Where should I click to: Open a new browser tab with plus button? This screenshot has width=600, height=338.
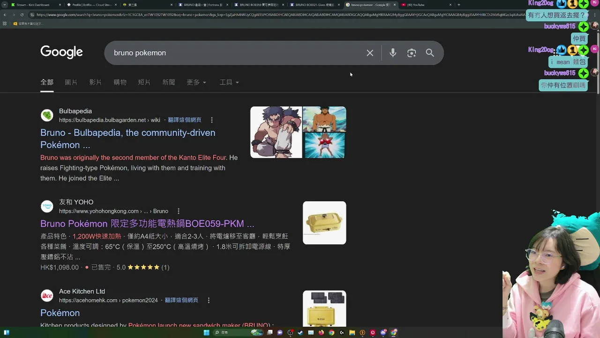click(458, 5)
